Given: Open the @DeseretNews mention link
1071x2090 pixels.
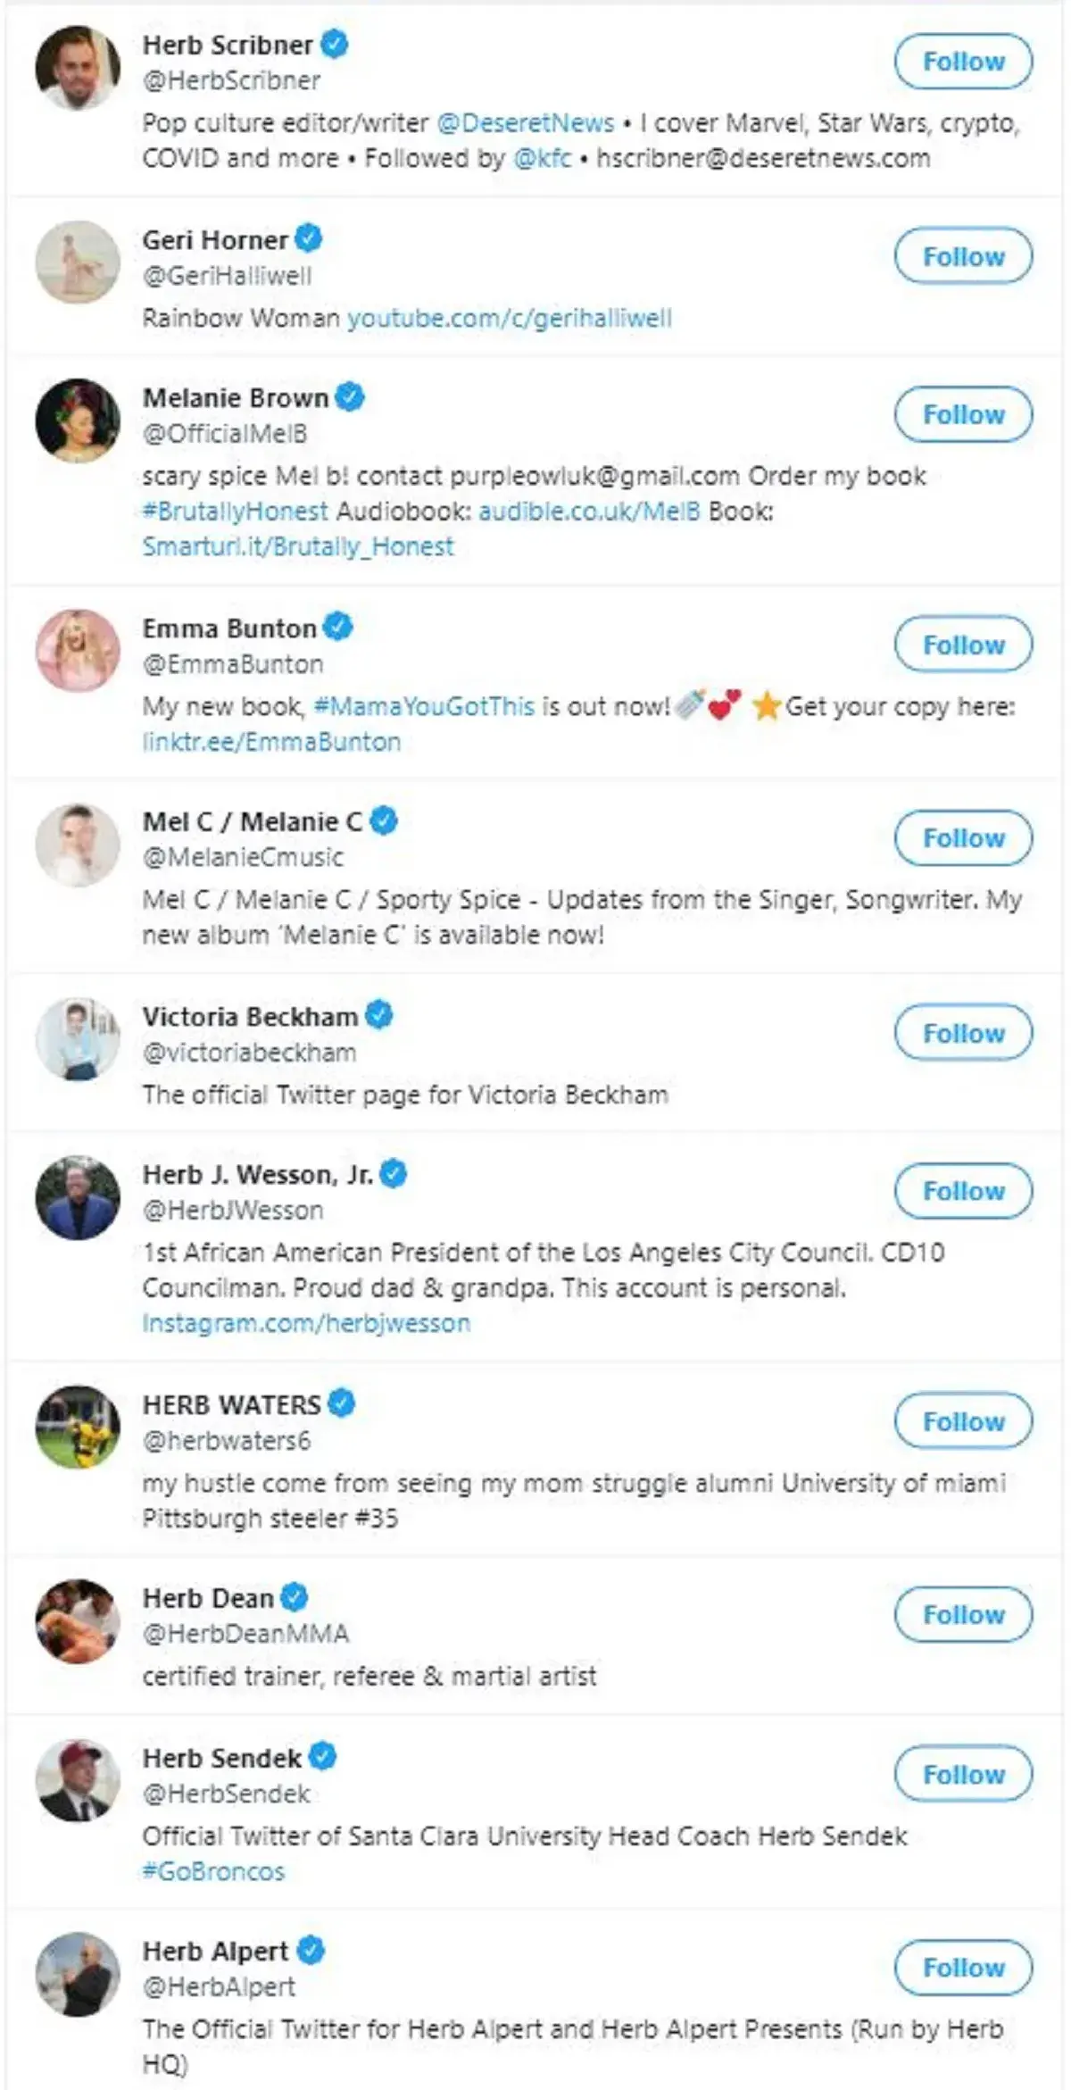Looking at the screenshot, I should (x=526, y=122).
